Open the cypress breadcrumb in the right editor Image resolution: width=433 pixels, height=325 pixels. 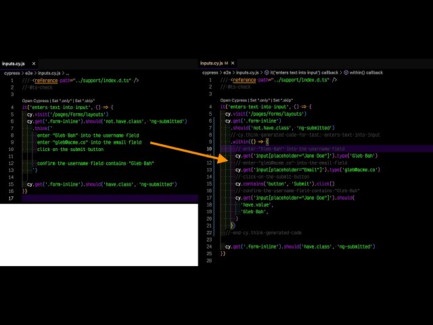coord(210,72)
